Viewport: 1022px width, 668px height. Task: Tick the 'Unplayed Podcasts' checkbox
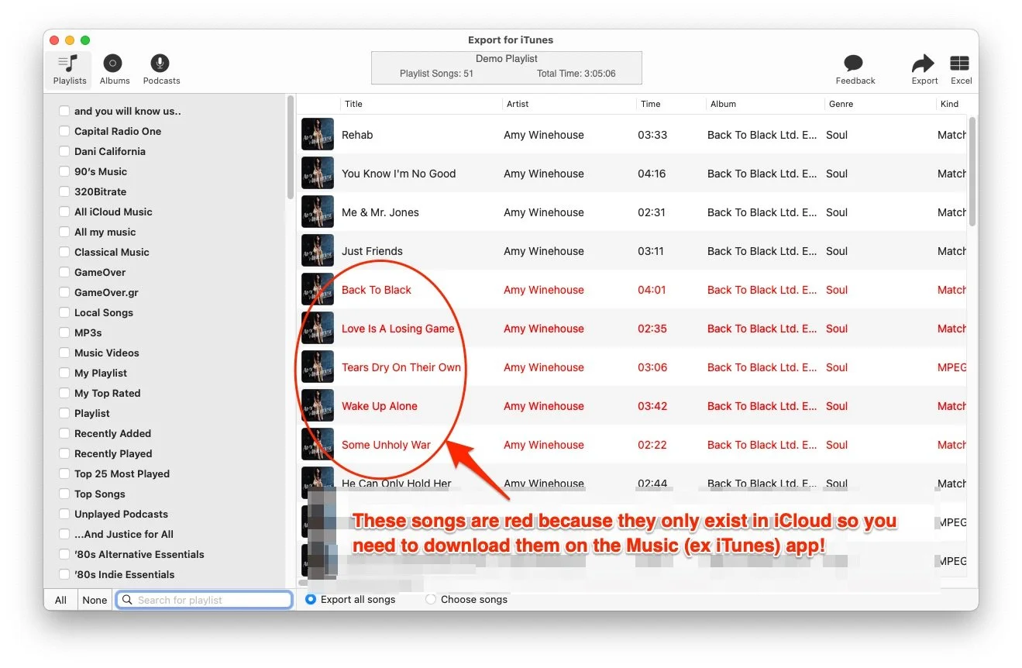pos(64,514)
